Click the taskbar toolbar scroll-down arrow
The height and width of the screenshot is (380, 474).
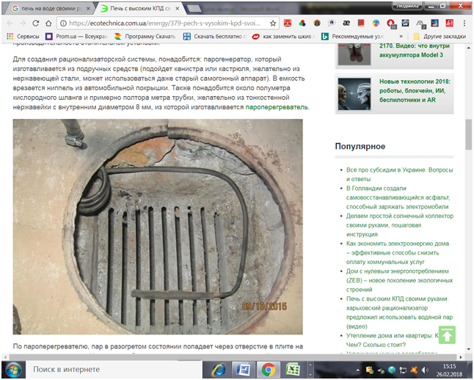310,375
